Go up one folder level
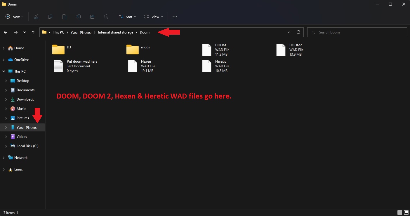The image size is (410, 216). [x=33, y=32]
